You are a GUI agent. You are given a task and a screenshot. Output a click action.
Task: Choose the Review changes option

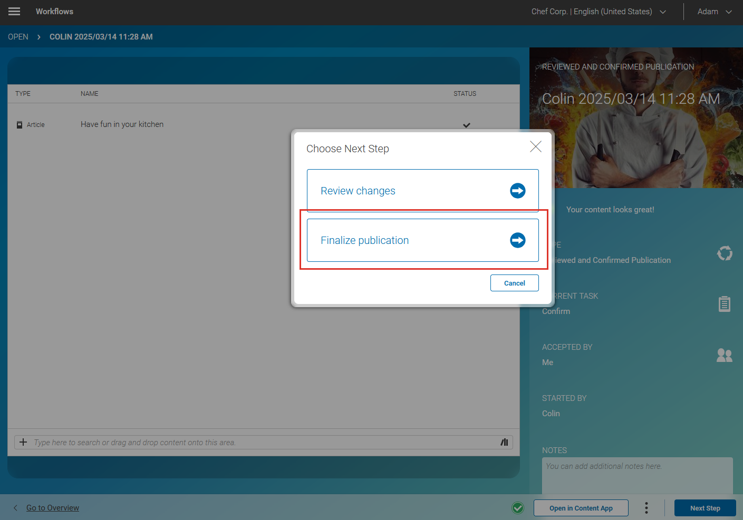(358, 191)
